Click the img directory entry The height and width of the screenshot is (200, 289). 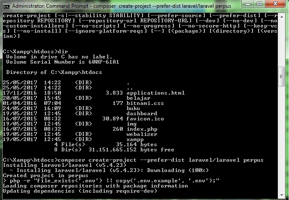pyautogui.click(x=131, y=124)
